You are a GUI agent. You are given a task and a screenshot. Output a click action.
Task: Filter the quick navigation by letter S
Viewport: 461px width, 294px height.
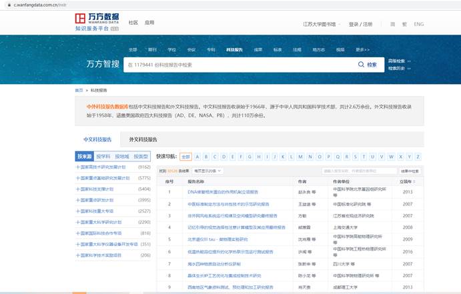356,157
